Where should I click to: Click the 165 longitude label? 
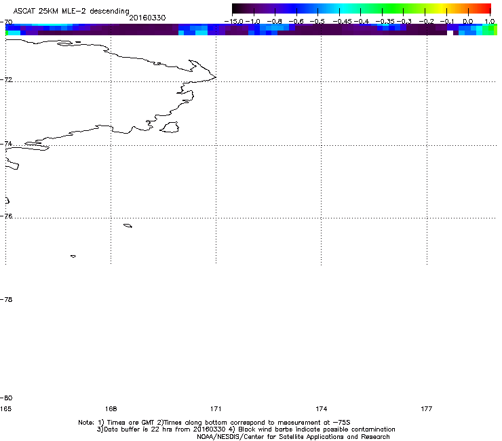coord(5,408)
